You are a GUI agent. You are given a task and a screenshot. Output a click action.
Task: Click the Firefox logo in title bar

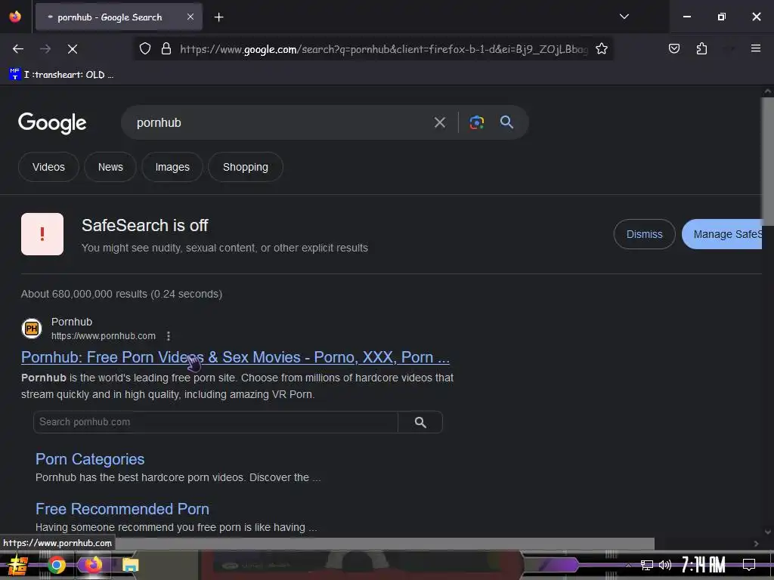[x=15, y=17]
